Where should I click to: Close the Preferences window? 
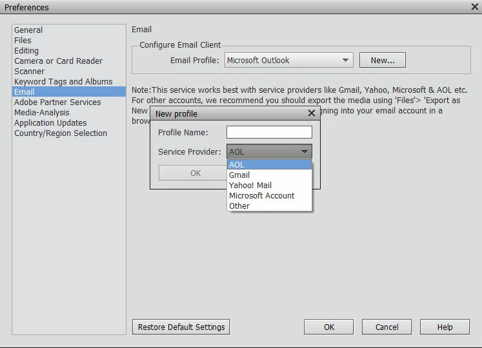(x=475, y=6)
